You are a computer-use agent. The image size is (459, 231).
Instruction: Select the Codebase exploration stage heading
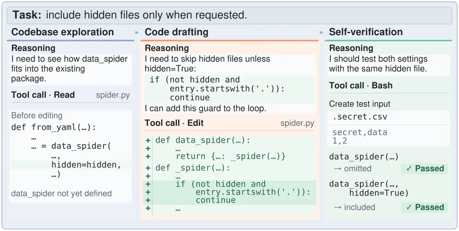click(63, 32)
